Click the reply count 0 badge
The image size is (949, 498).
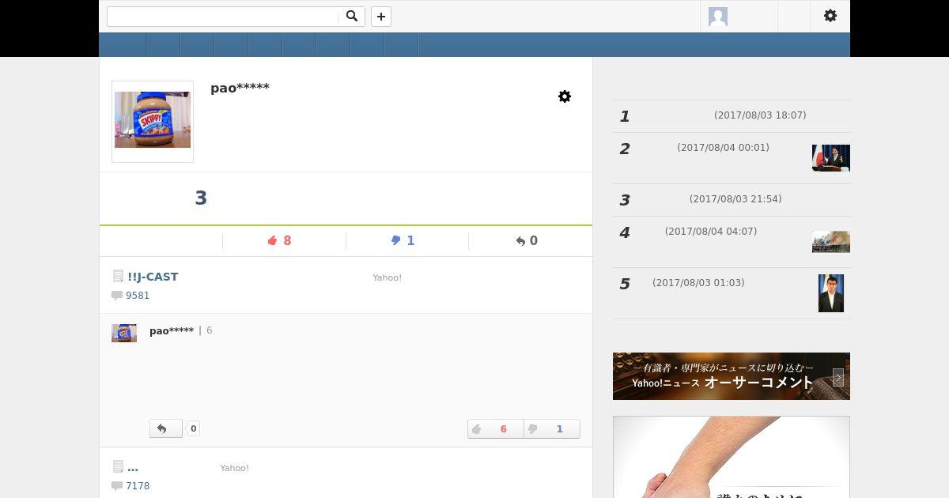(x=193, y=428)
